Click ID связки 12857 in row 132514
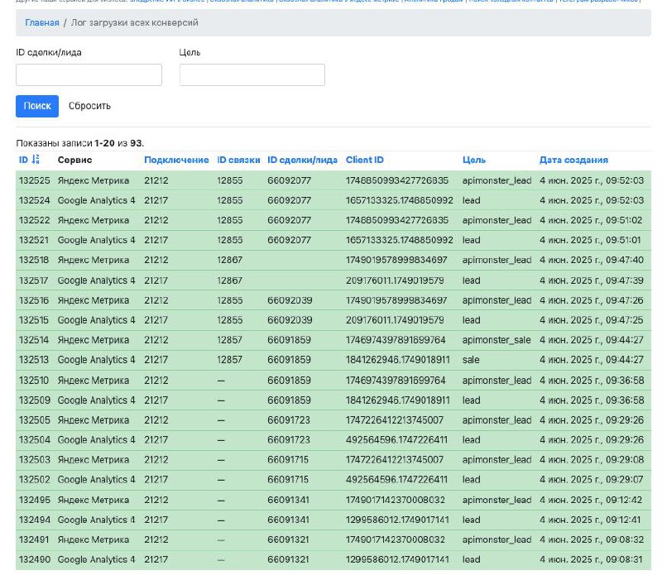 tap(230, 340)
